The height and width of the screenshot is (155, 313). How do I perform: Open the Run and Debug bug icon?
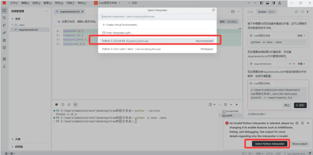4,40
